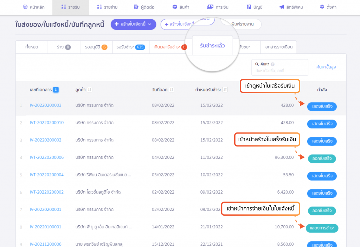Open document IVT-20220200010
This screenshot has width=360, height=247.
(47, 123)
